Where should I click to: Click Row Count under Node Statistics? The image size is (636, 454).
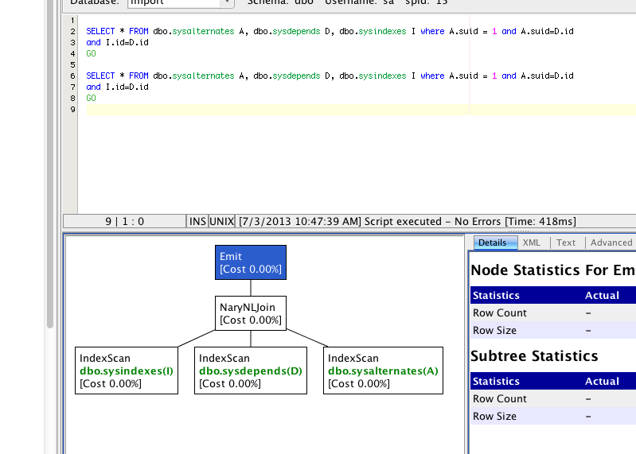(500, 312)
